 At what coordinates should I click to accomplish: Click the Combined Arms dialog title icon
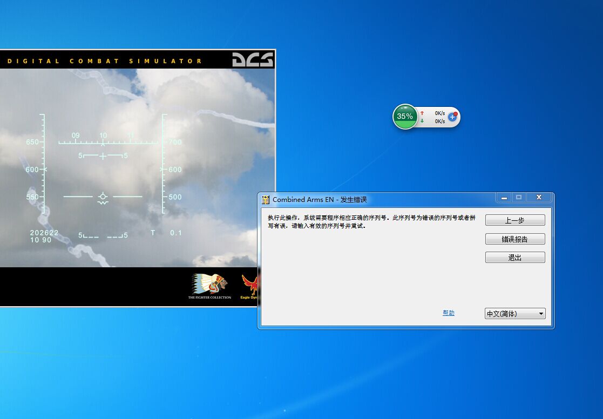click(266, 199)
